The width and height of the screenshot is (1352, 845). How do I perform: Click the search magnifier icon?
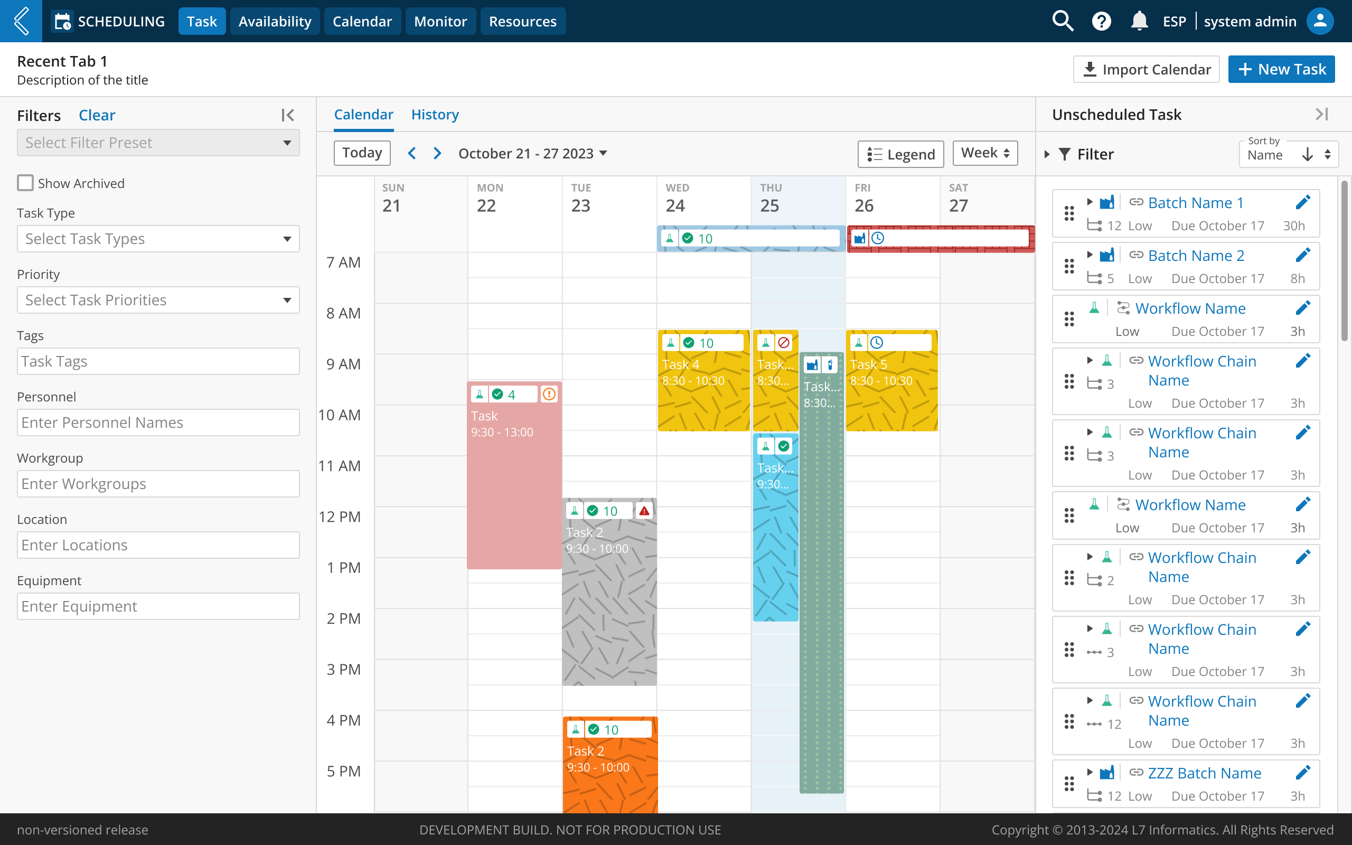point(1062,21)
